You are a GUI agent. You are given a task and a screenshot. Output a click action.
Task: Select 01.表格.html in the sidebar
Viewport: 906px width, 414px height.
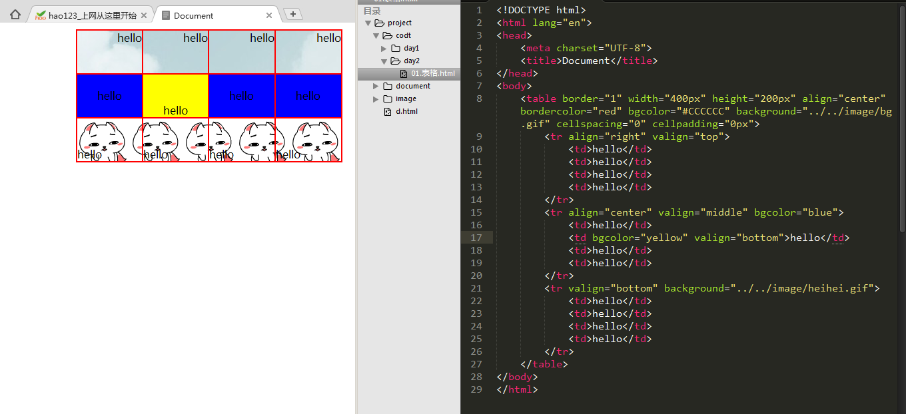click(x=409, y=73)
